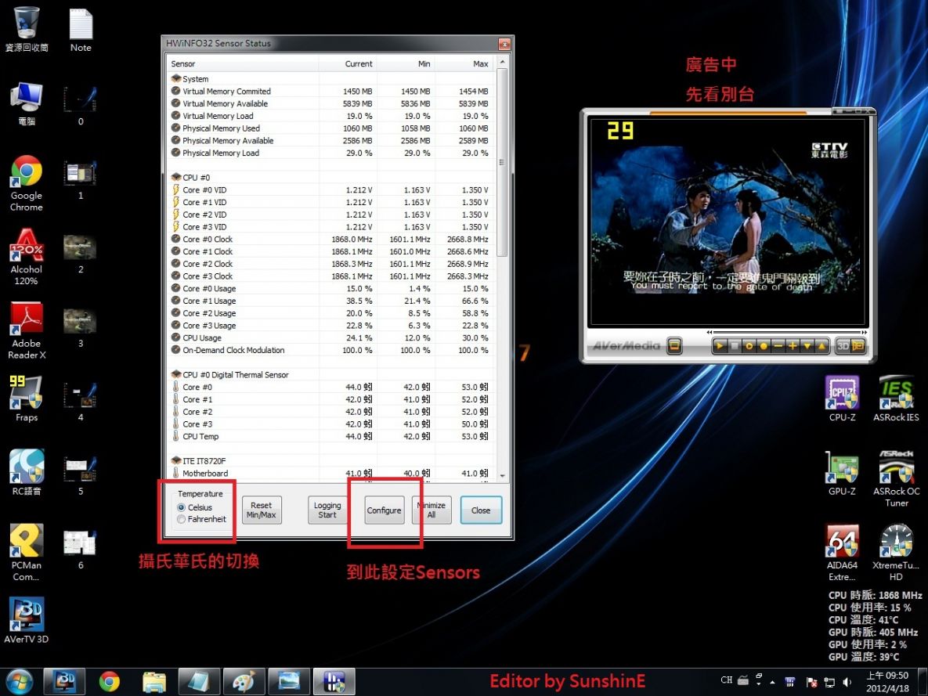The image size is (928, 696).
Task: Select the Fraps desktop shortcut
Action: [26, 398]
